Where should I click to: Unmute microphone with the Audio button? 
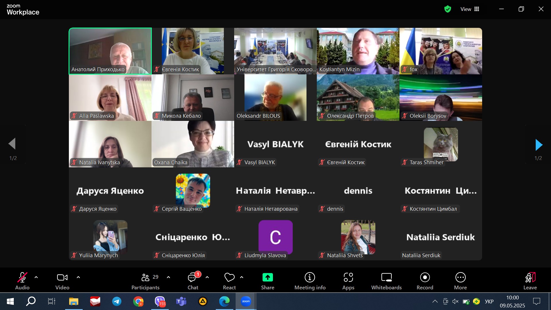coord(22,281)
